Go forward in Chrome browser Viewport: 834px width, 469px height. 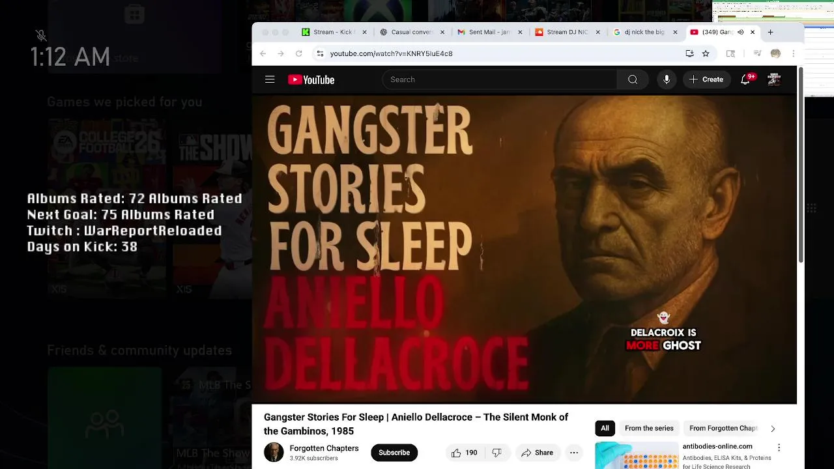pyautogui.click(x=281, y=53)
